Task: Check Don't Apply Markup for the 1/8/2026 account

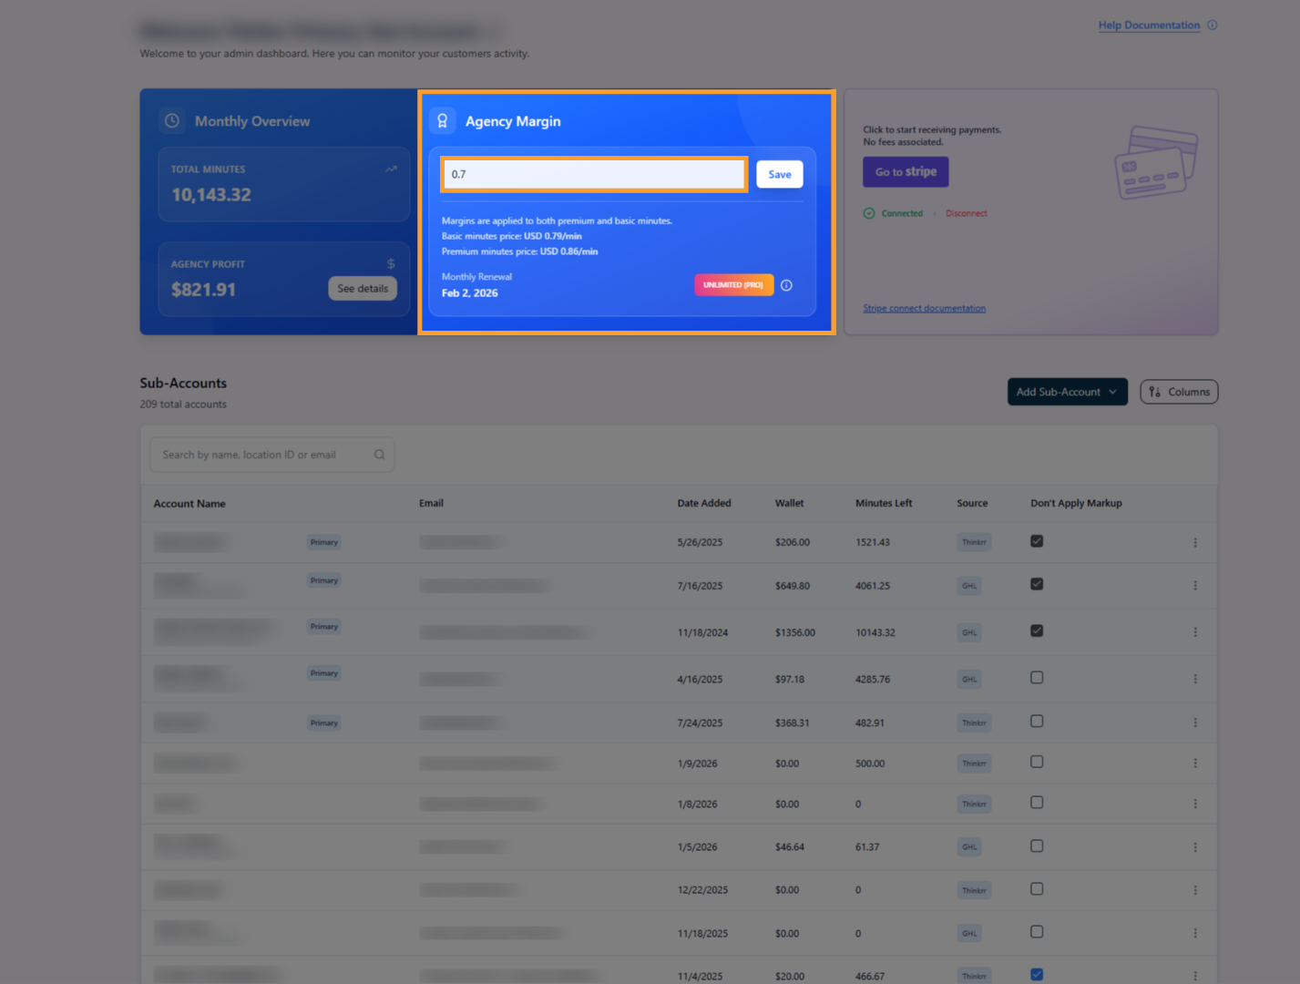Action: 1037,803
